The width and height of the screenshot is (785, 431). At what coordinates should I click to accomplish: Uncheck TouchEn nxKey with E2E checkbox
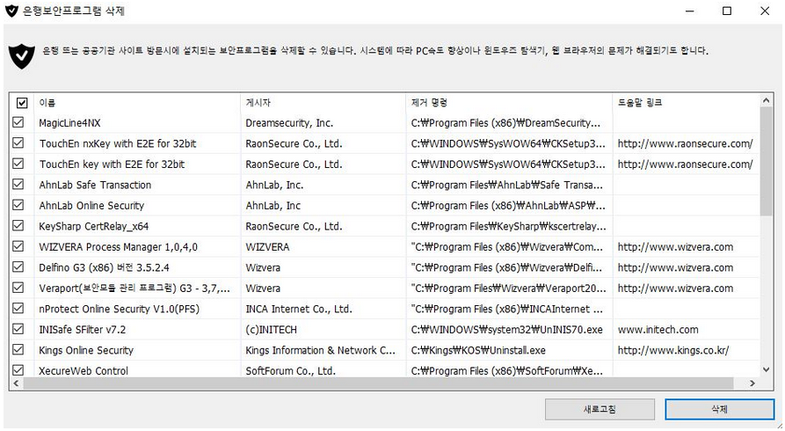coord(18,142)
